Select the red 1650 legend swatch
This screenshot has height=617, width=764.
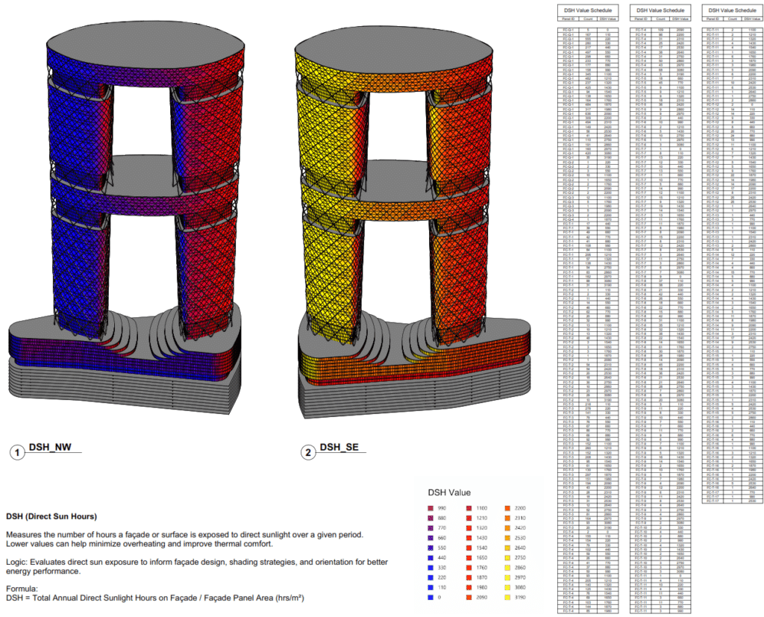click(468, 558)
